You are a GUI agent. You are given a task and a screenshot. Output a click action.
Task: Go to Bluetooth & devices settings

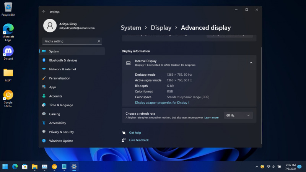point(72,60)
